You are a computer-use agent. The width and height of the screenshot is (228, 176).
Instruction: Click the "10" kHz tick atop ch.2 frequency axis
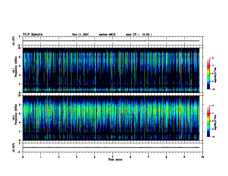(x=20, y=96)
